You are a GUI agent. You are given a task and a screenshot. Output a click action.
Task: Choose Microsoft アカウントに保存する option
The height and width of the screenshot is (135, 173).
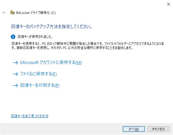51,63
